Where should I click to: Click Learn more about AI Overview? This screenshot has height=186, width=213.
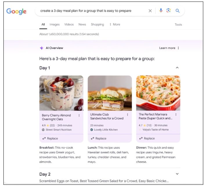click(x=167, y=48)
